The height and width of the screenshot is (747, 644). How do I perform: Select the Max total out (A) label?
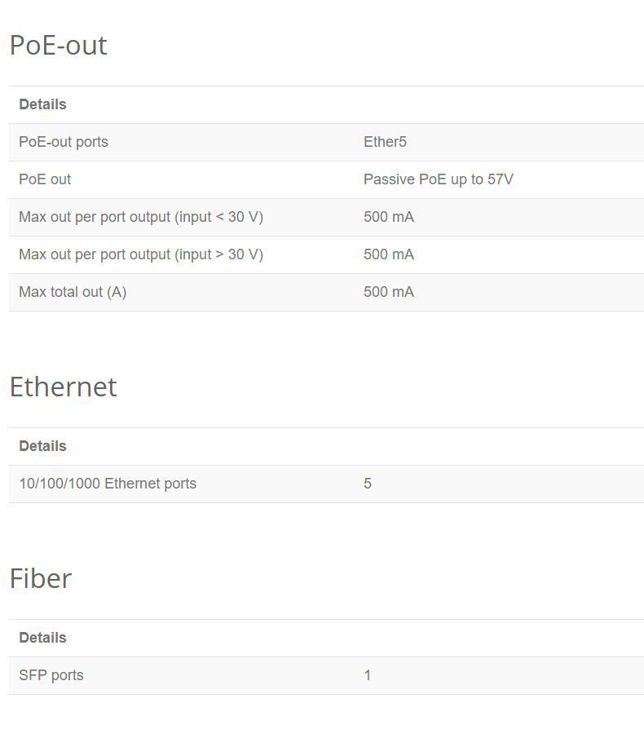pos(73,292)
